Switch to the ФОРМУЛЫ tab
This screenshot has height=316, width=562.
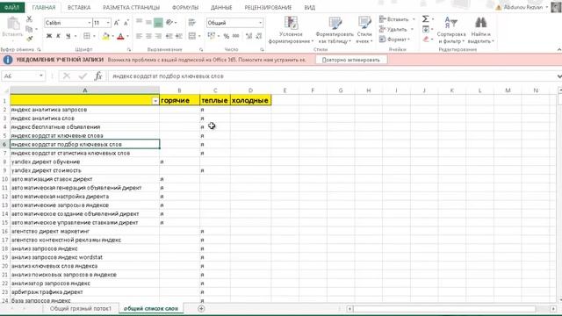click(185, 7)
